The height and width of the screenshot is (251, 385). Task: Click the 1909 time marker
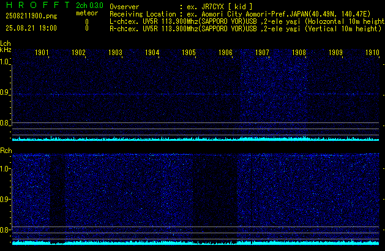click(335, 53)
